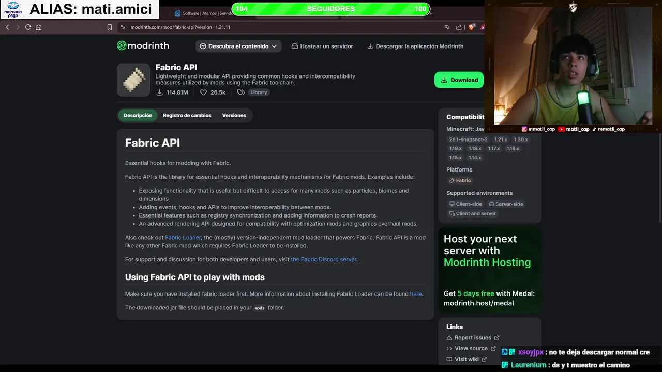Expand the Descubra el contenido dropdown
662x372 pixels.
(x=238, y=46)
